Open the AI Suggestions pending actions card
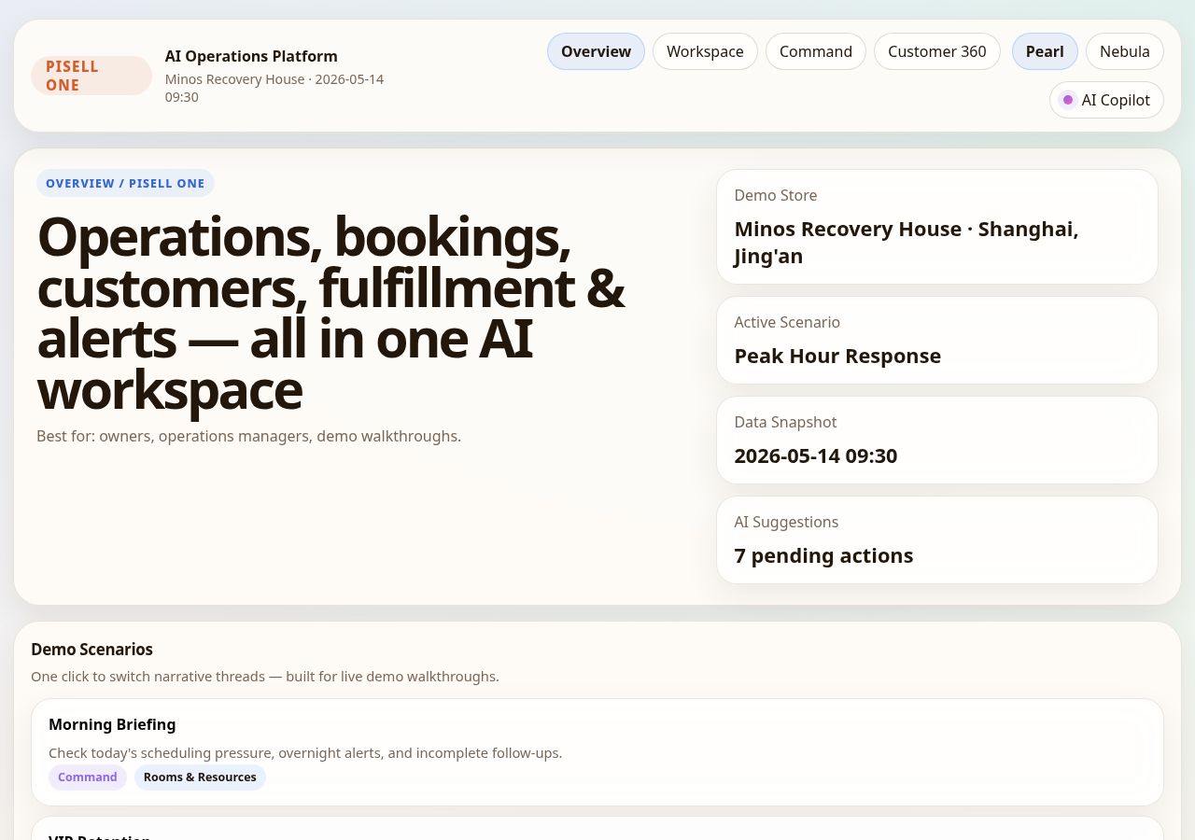The height and width of the screenshot is (840, 1195). point(937,539)
